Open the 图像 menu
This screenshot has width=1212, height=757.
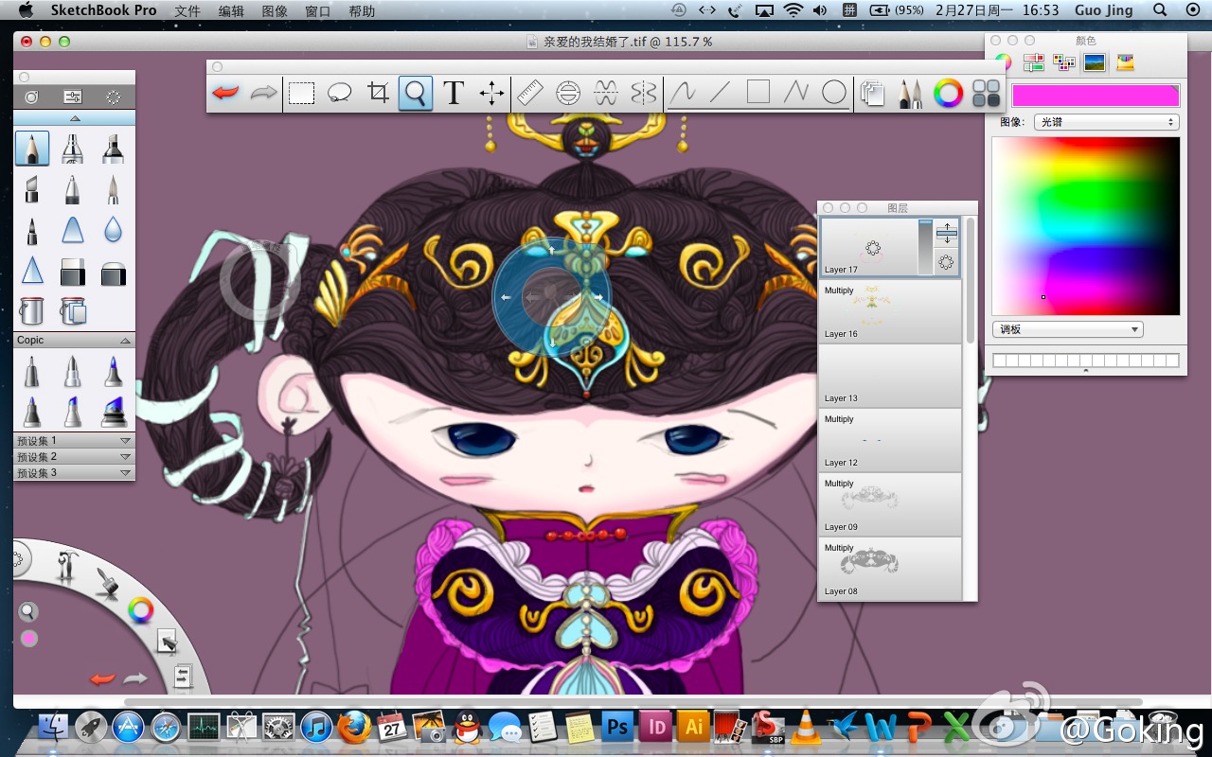[x=275, y=10]
